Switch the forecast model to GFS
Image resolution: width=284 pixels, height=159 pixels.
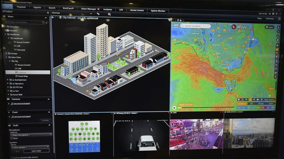(251, 104)
